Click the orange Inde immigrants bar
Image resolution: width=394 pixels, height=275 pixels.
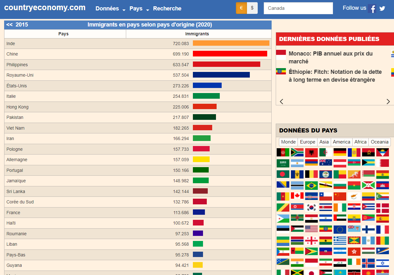(x=231, y=44)
